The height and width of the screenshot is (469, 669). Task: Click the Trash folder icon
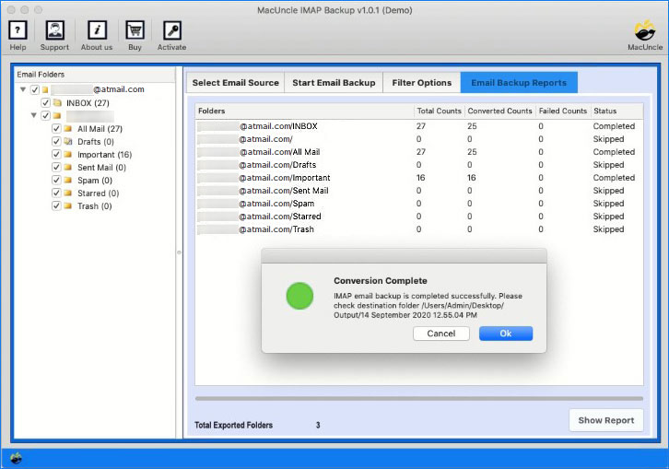point(68,205)
